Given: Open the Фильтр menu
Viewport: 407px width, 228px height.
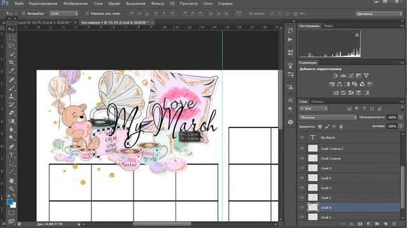Looking at the screenshot, I should pyautogui.click(x=158, y=4).
